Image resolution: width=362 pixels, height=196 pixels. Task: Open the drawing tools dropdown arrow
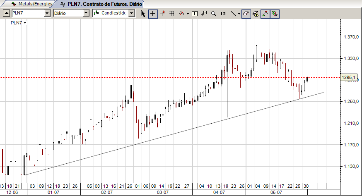coord(239,14)
